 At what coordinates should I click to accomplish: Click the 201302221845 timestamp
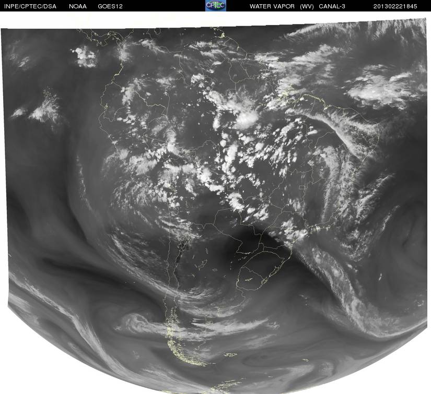395,6
